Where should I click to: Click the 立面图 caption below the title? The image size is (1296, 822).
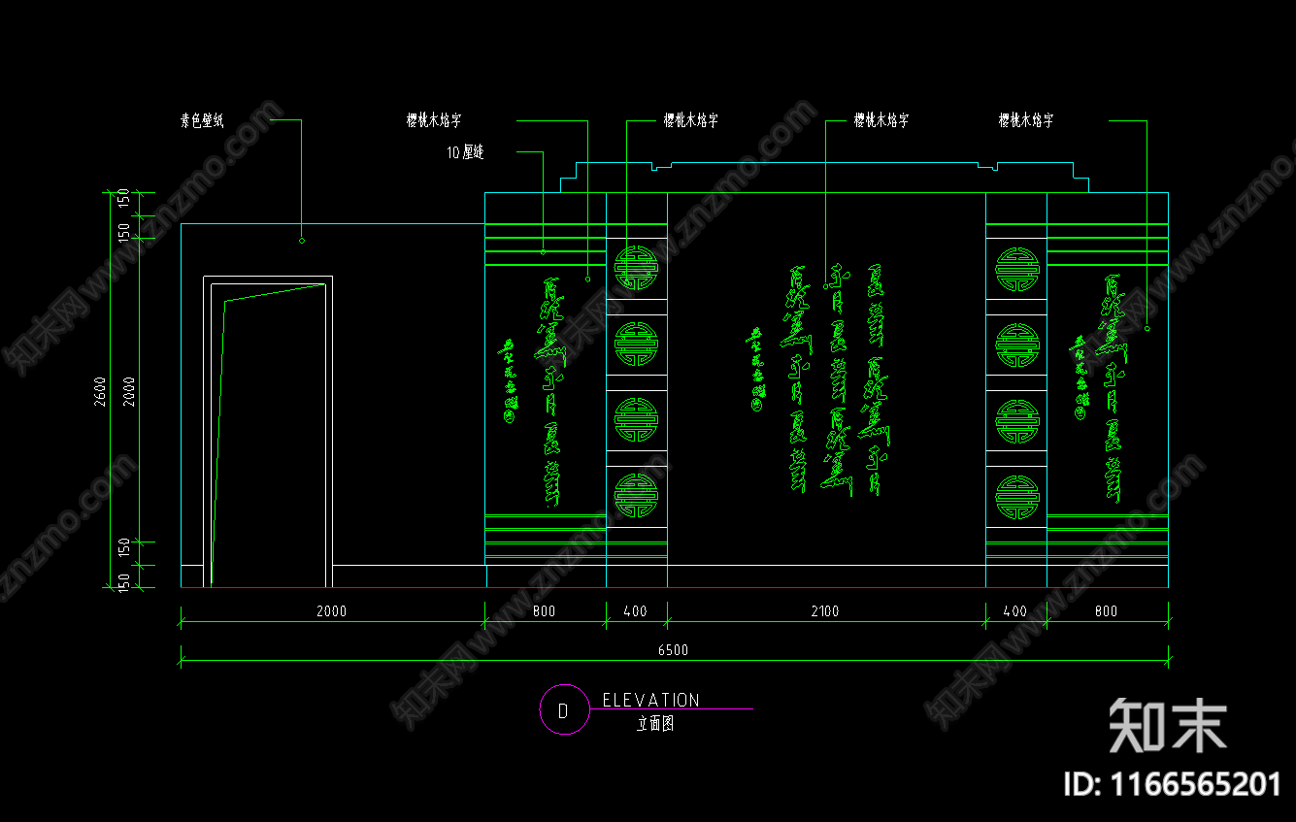coord(655,724)
